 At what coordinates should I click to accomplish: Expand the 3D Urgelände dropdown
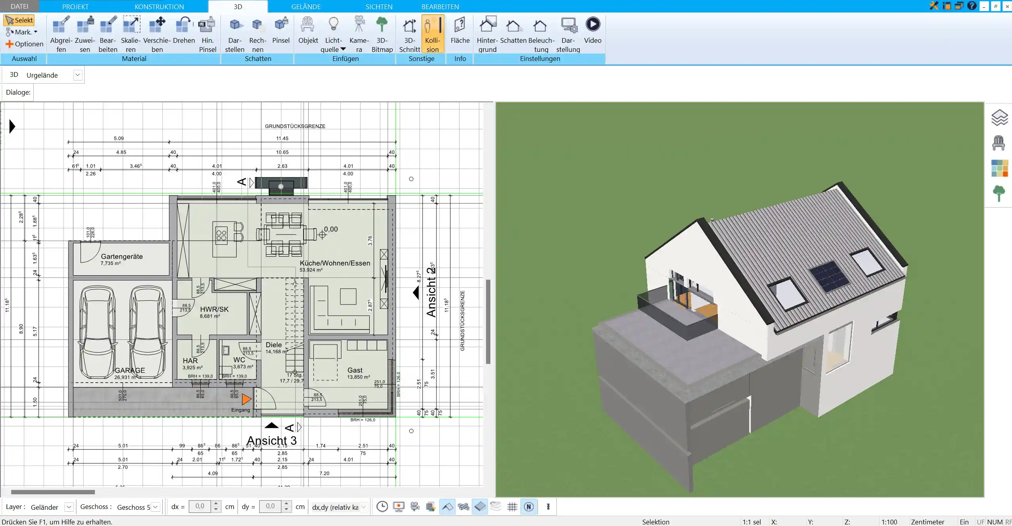(x=78, y=75)
